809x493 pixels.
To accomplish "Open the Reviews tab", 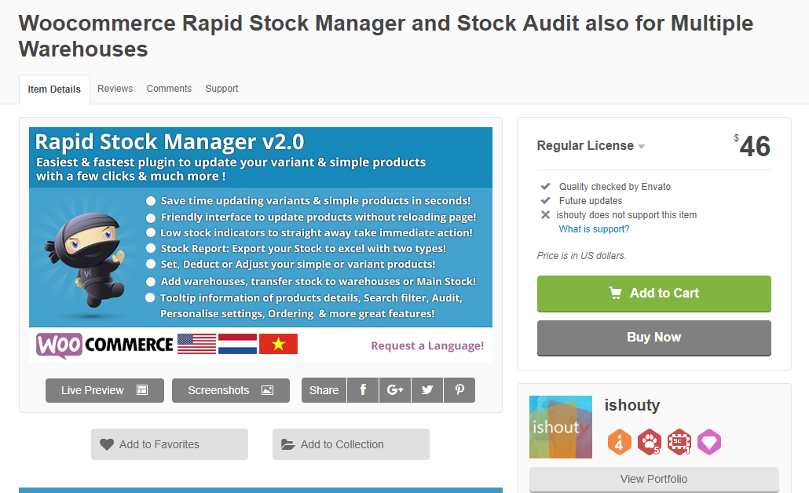I will tap(115, 89).
